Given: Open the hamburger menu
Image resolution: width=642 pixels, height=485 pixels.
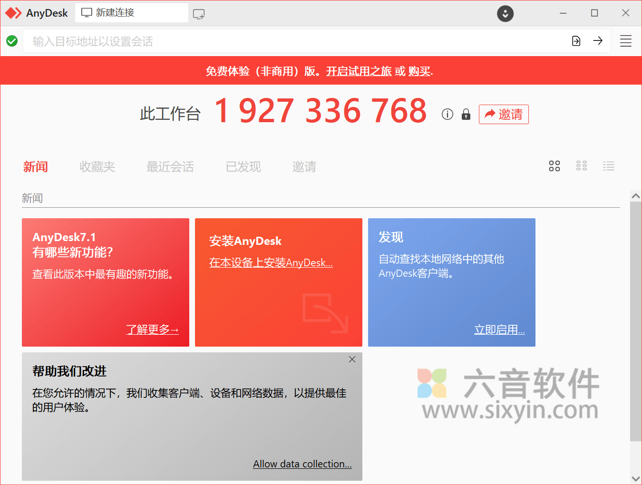Looking at the screenshot, I should point(626,41).
